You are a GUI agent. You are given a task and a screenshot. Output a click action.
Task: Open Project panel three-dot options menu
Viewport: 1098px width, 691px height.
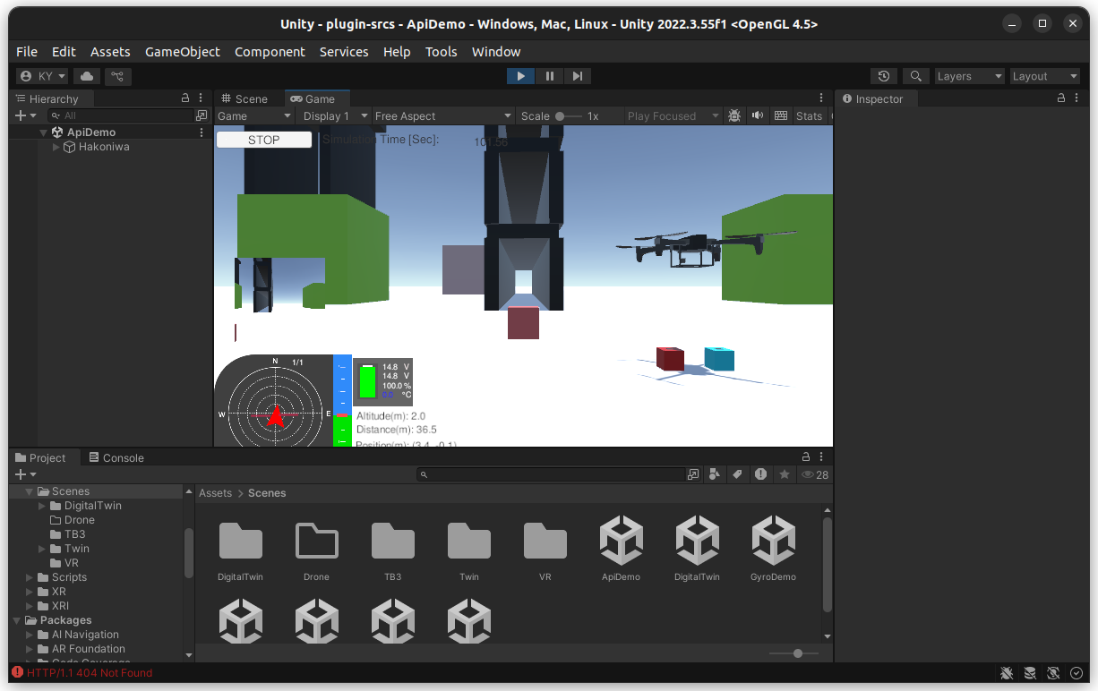click(821, 457)
